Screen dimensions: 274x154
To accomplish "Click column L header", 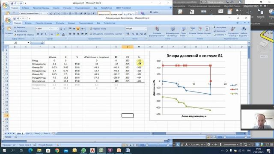I will pyautogui.click(x=128, y=47).
